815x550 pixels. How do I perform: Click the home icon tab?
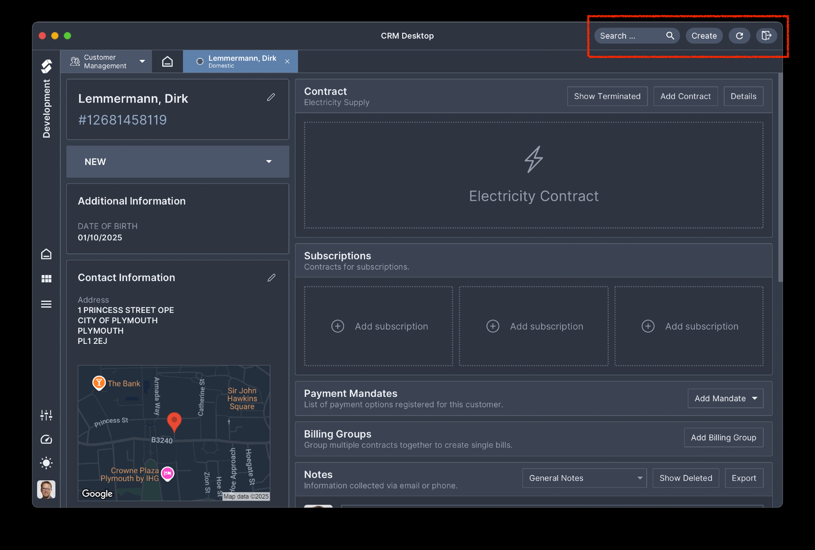(x=167, y=62)
